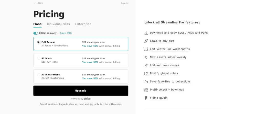Click the scale arrows icon

146,41
